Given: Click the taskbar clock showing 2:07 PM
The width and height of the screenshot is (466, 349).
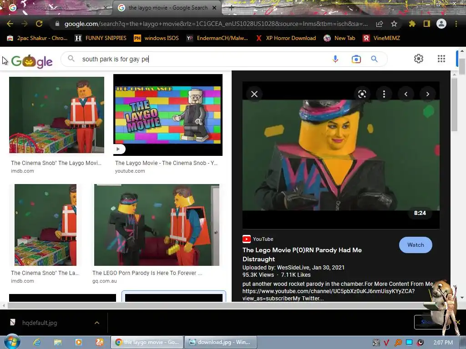Looking at the screenshot, I should 443,343.
